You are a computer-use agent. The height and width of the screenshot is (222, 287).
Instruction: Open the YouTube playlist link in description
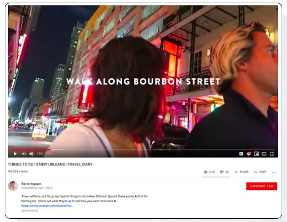[x=47, y=206]
